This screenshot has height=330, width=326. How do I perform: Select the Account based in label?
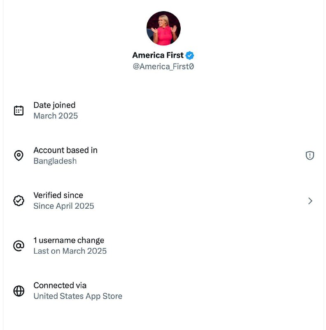coord(65,150)
